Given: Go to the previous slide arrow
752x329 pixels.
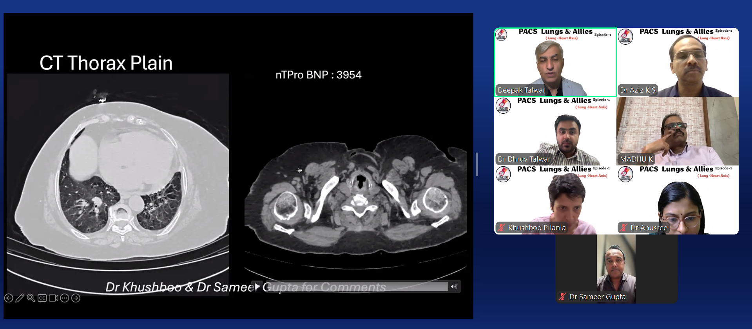Looking at the screenshot, I should point(9,298).
